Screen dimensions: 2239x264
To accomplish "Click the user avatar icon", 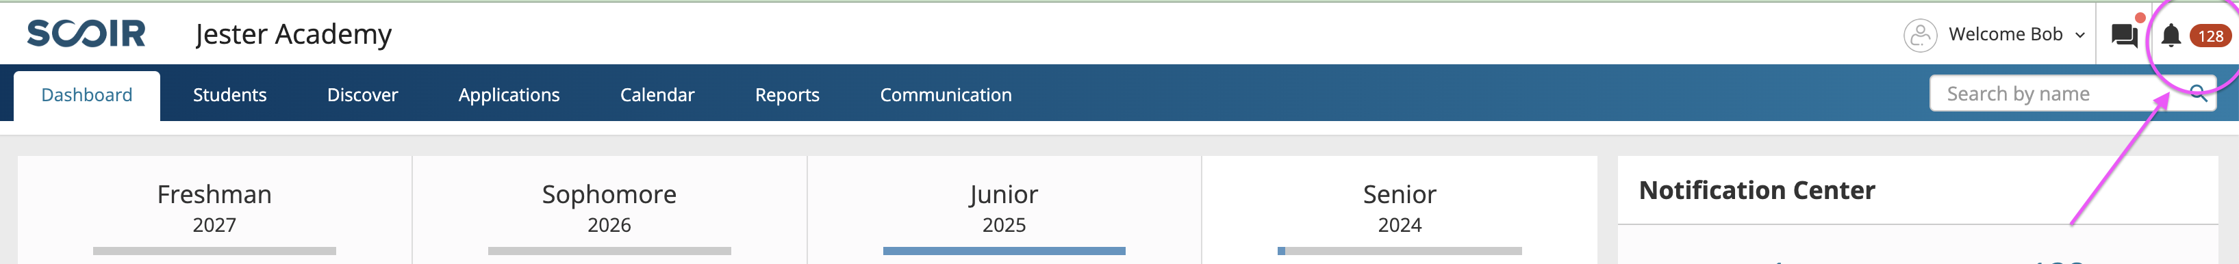I will [1919, 36].
